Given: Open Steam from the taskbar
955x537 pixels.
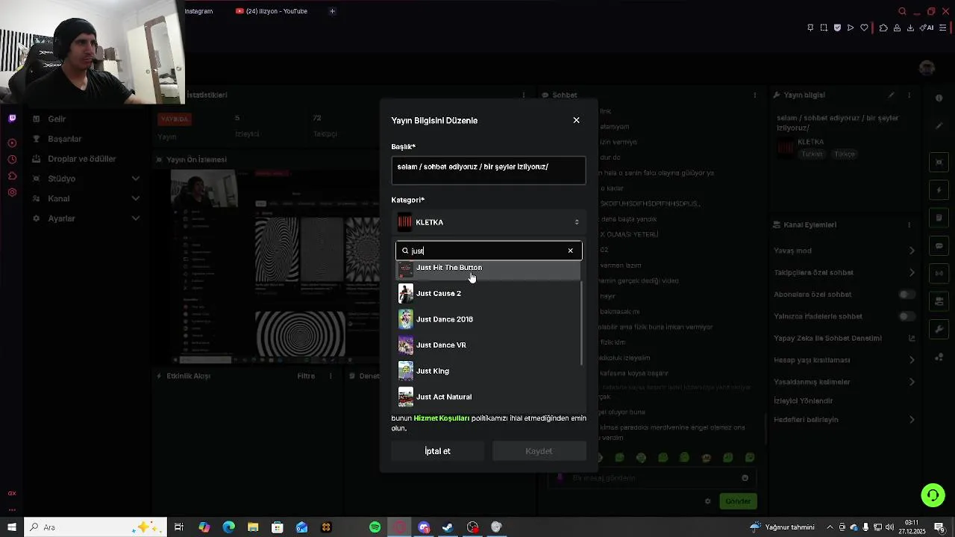Looking at the screenshot, I should click(448, 527).
